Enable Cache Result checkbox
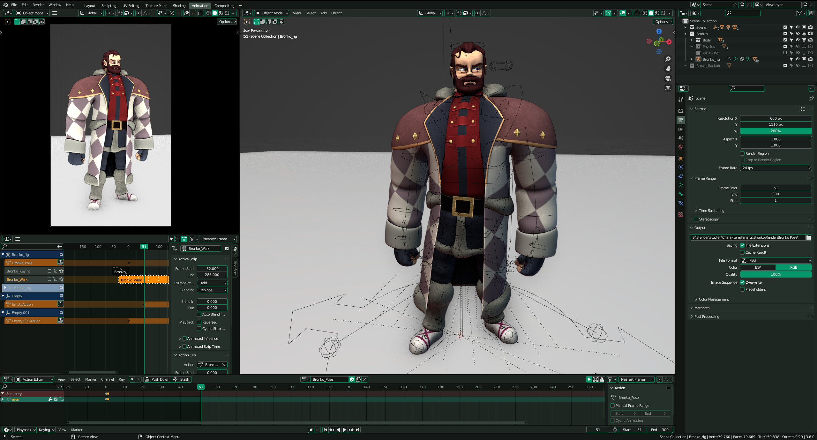 [x=742, y=252]
